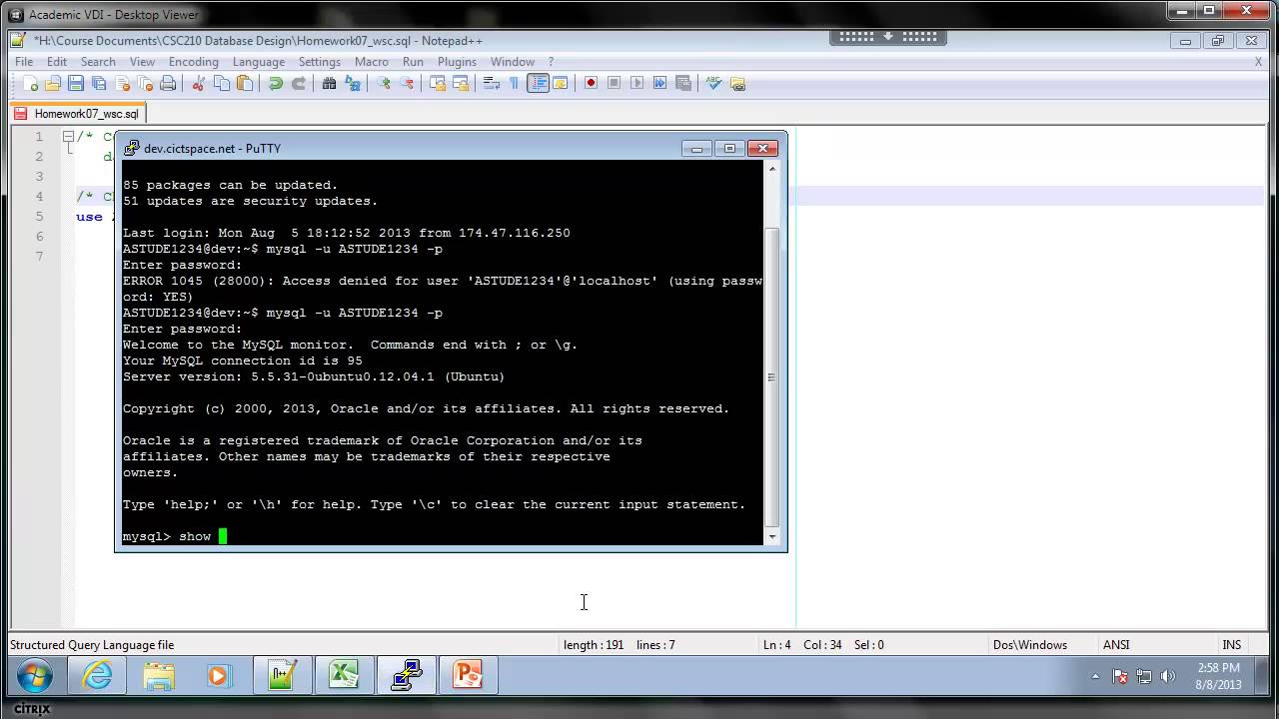1279x719 pixels.
Task: Click the Open file toolbar icon
Action: pyautogui.click(x=53, y=84)
